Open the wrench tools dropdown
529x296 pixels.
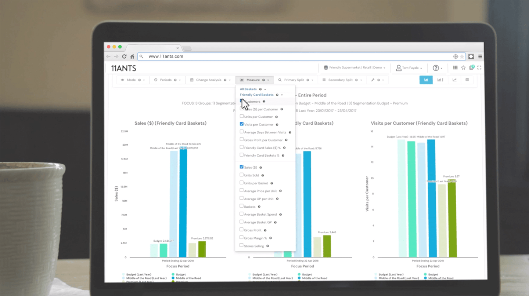[x=378, y=80]
